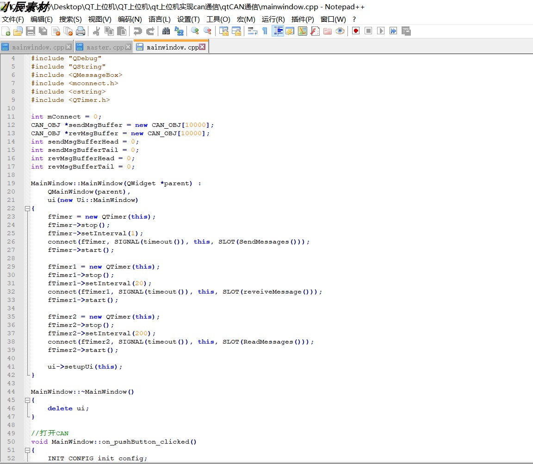The height and width of the screenshot is (464, 533).
Task: Open the 编码(N) menu
Action: [x=130, y=19]
